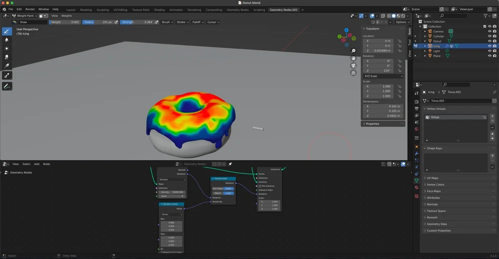
Task: Disable Plane in renders camera icon
Action: pos(495,56)
